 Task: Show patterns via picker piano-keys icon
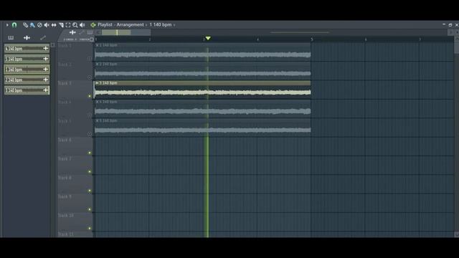coord(11,38)
